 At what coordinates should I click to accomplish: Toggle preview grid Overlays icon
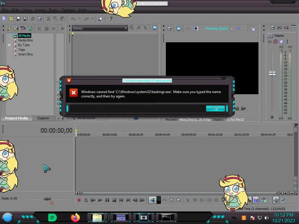coord(238,29)
